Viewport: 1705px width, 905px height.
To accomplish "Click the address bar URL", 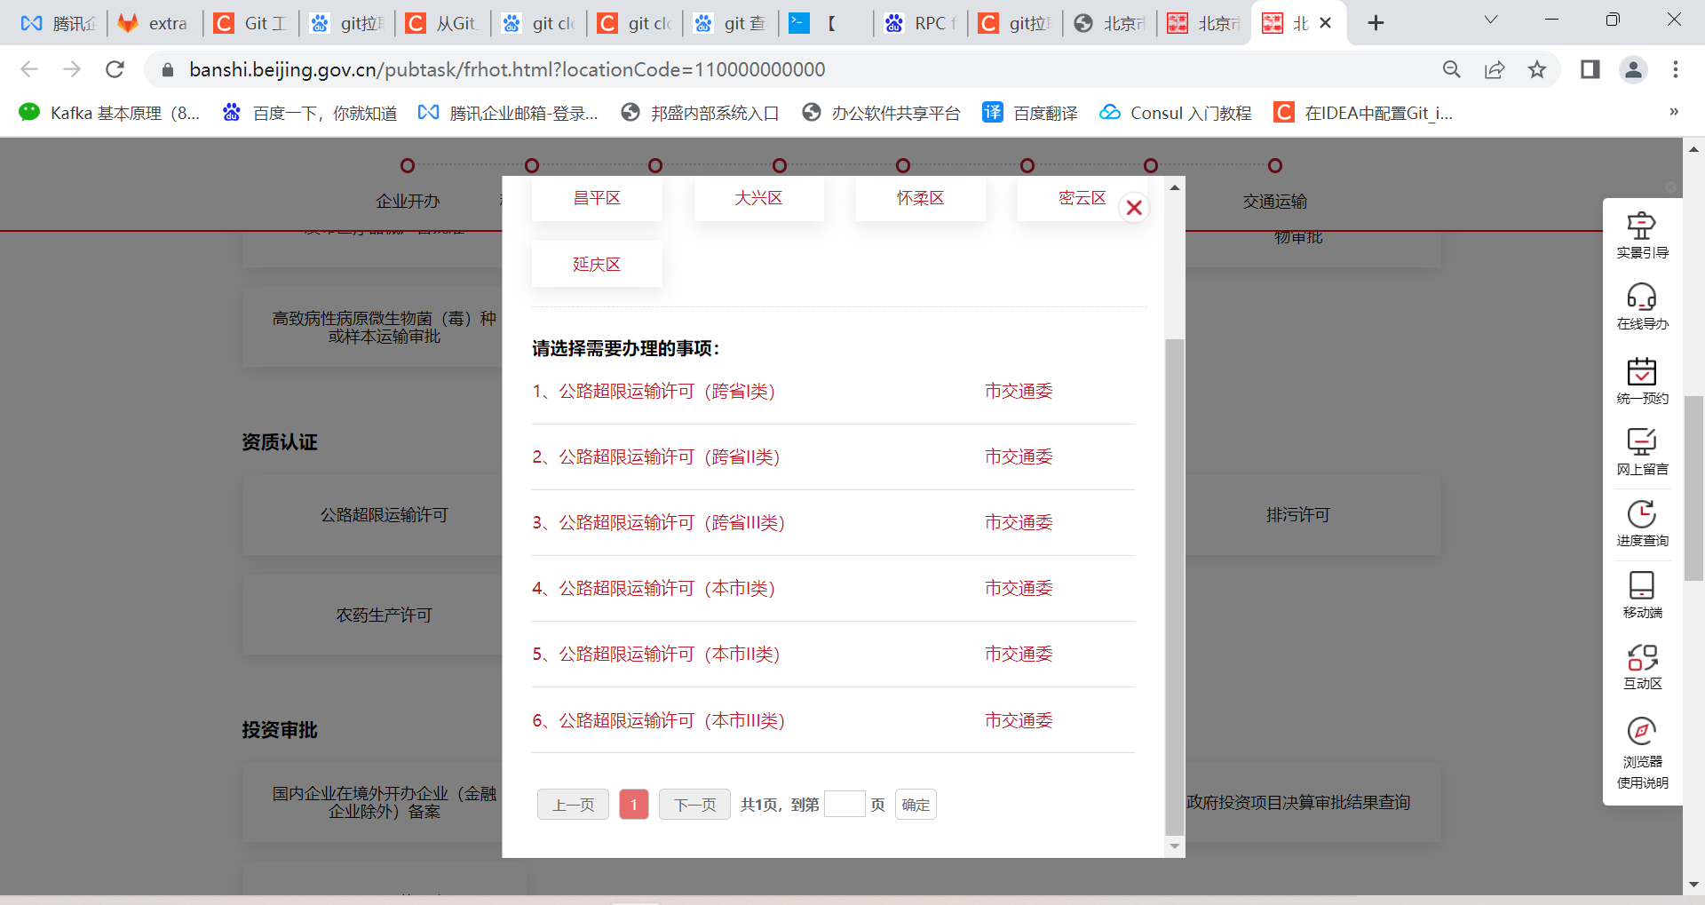I will pos(507,69).
